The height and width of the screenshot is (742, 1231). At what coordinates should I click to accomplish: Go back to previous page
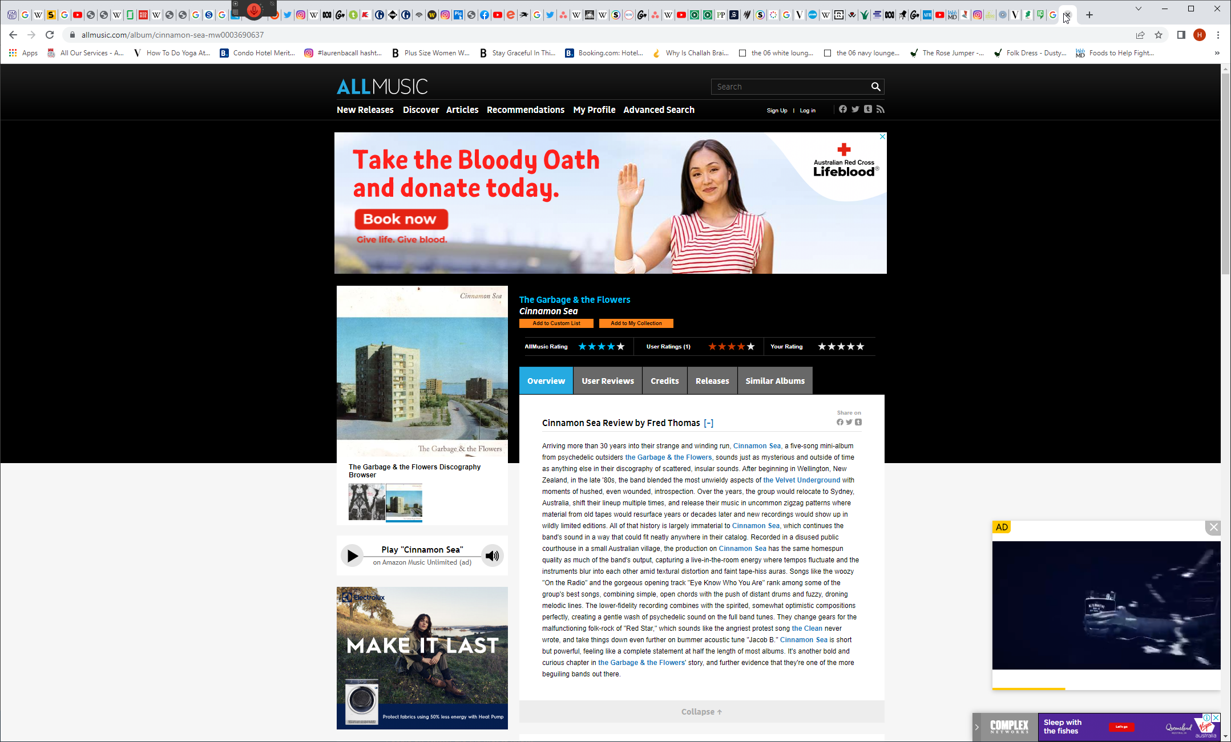pos(13,35)
